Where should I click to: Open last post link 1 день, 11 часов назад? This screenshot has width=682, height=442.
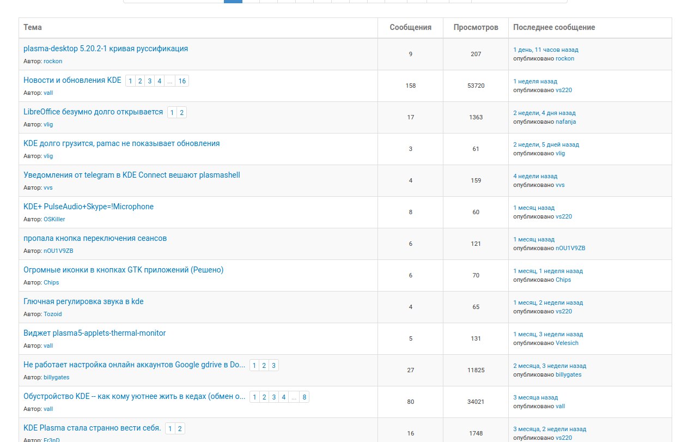tap(546, 50)
